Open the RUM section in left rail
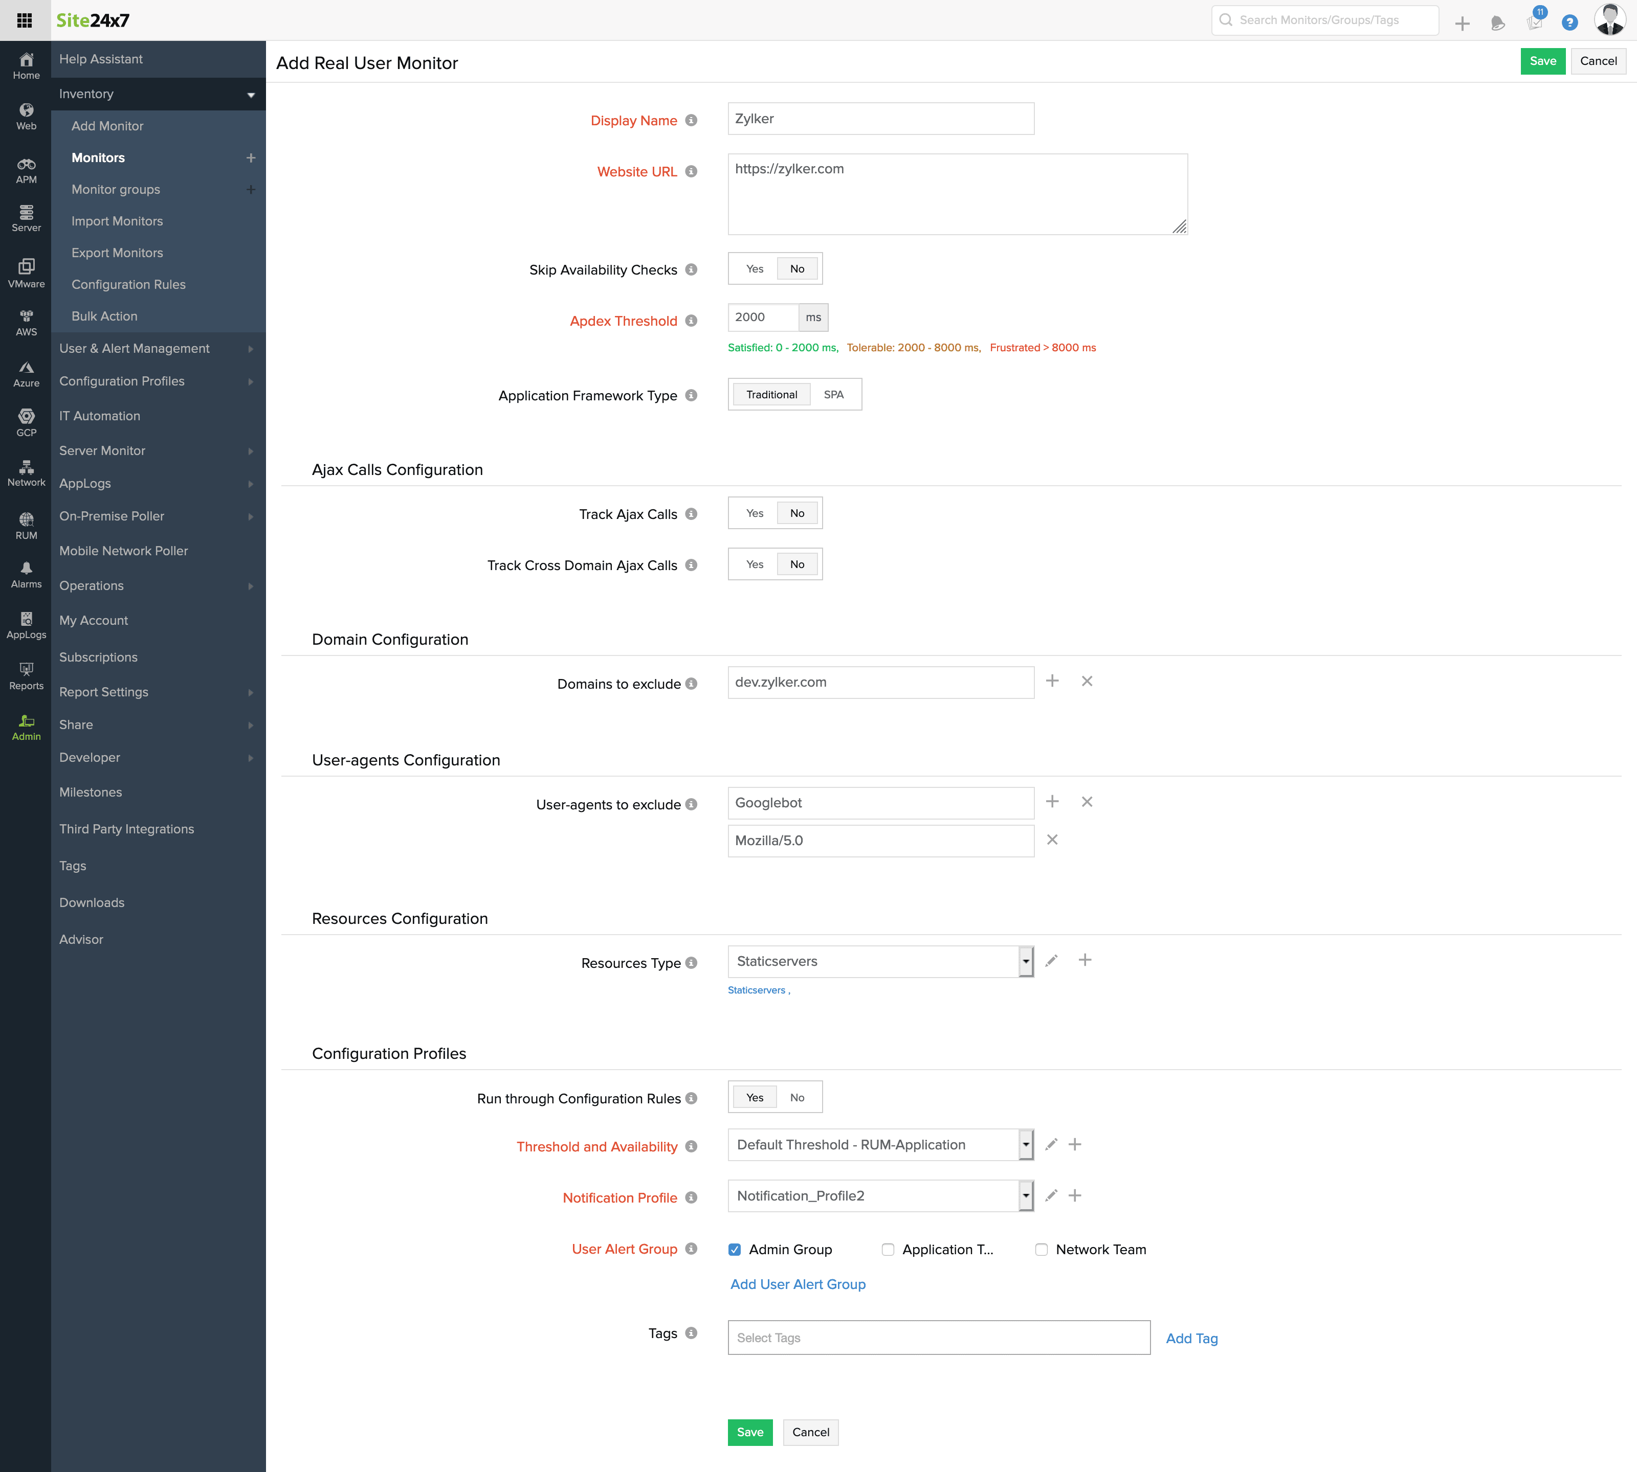 coord(26,525)
